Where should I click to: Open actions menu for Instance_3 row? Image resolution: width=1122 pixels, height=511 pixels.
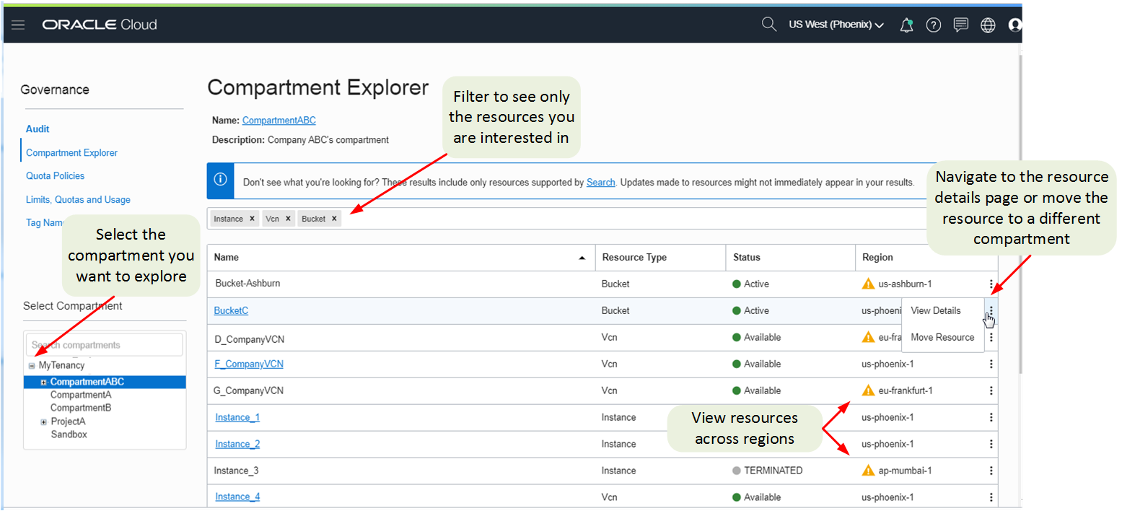coord(991,471)
